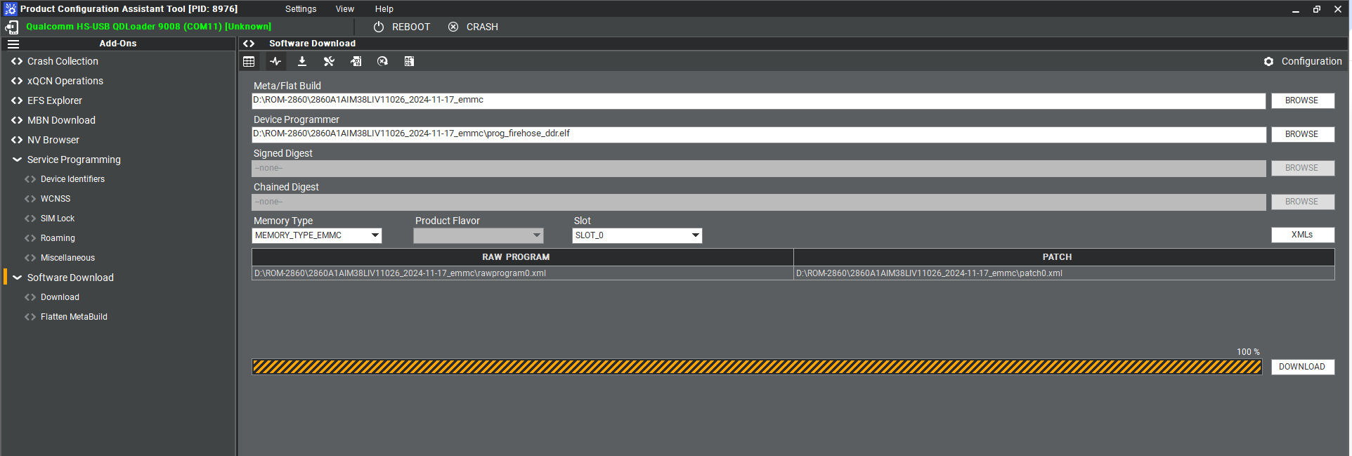Open the Help menu
This screenshot has height=456, width=1352.
click(384, 9)
